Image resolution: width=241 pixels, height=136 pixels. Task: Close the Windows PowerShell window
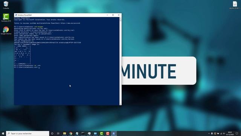tap(119, 15)
